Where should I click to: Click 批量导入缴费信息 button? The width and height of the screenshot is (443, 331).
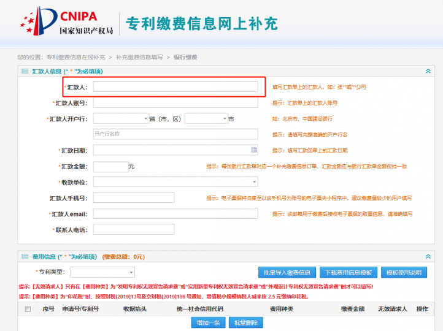pyautogui.click(x=287, y=273)
